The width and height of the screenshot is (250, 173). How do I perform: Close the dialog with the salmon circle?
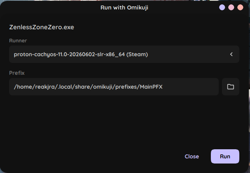pos(240,8)
